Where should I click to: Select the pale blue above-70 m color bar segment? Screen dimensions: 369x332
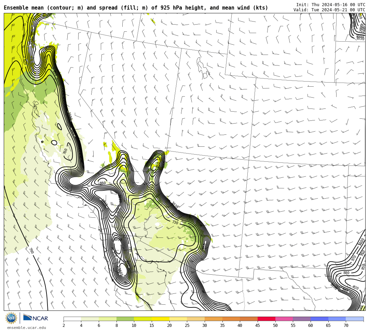click(x=355, y=319)
